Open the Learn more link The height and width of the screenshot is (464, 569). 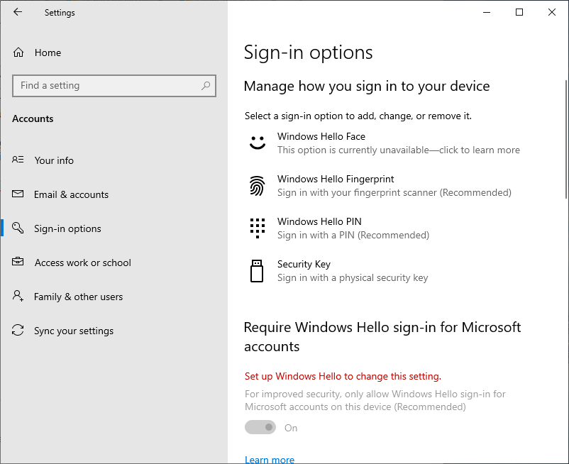tap(270, 460)
